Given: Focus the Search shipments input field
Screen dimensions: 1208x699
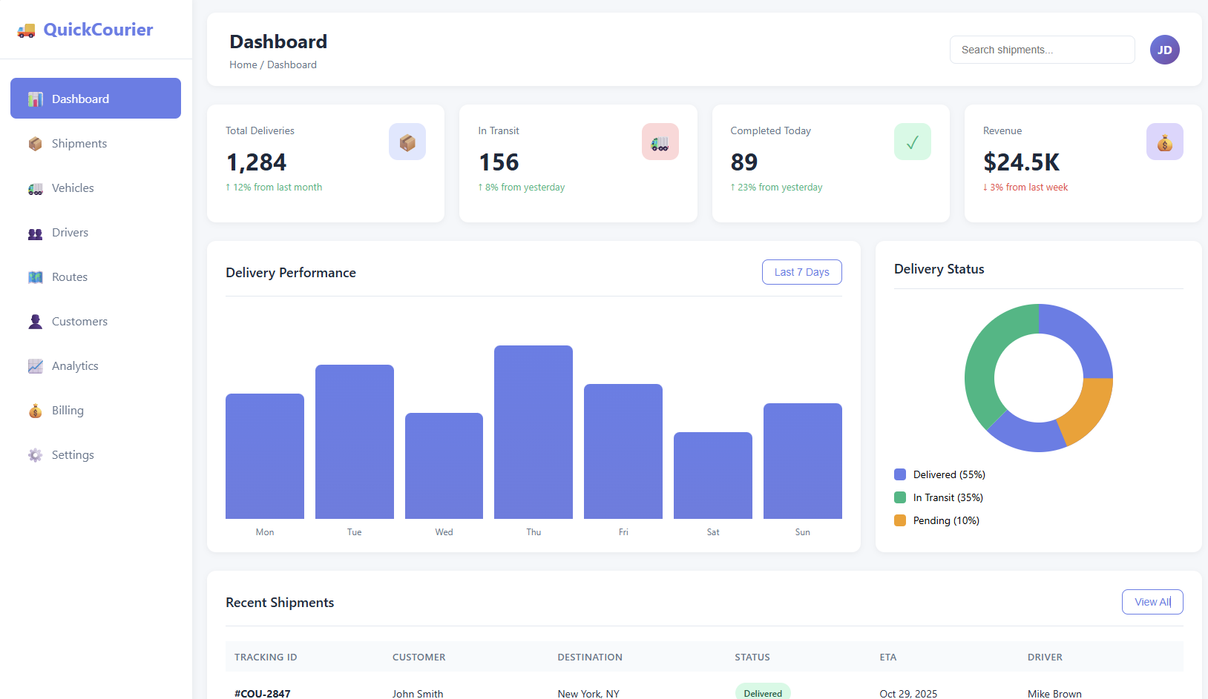Looking at the screenshot, I should tap(1043, 50).
